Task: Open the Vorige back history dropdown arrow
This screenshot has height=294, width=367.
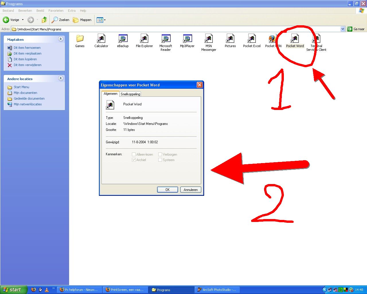Action: 23,20
